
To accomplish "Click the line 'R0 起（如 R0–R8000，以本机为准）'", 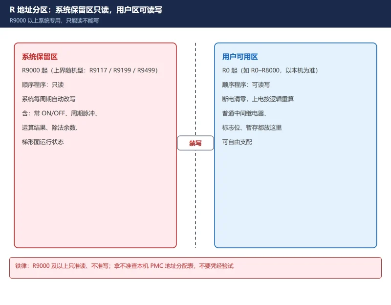I will click(x=270, y=70).
